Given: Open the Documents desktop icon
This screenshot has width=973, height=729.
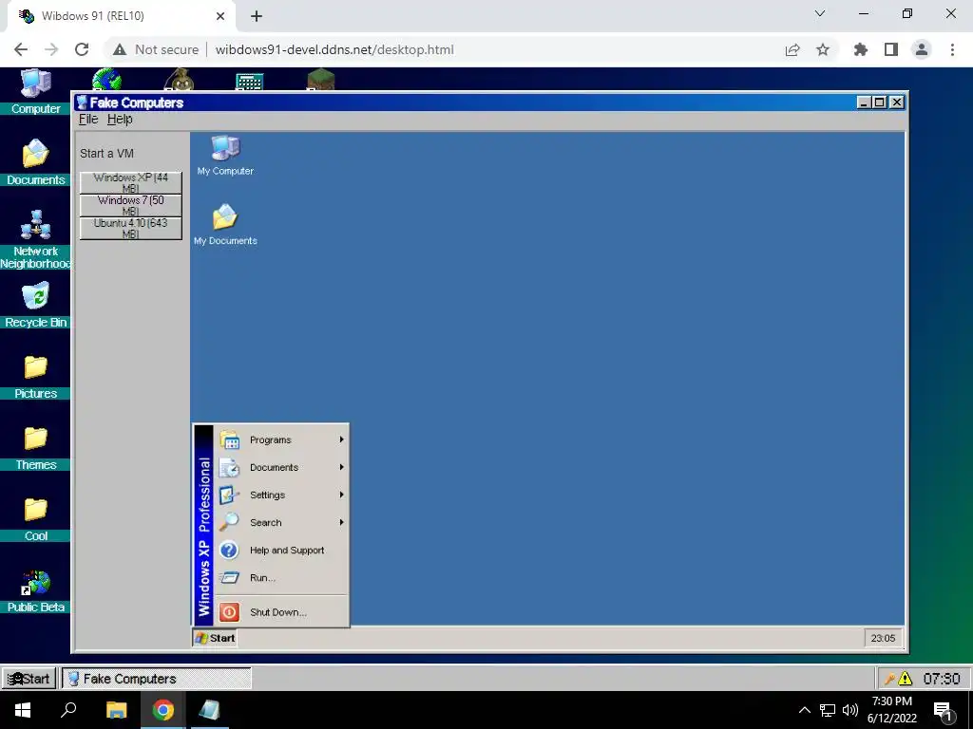Looking at the screenshot, I should (35, 153).
